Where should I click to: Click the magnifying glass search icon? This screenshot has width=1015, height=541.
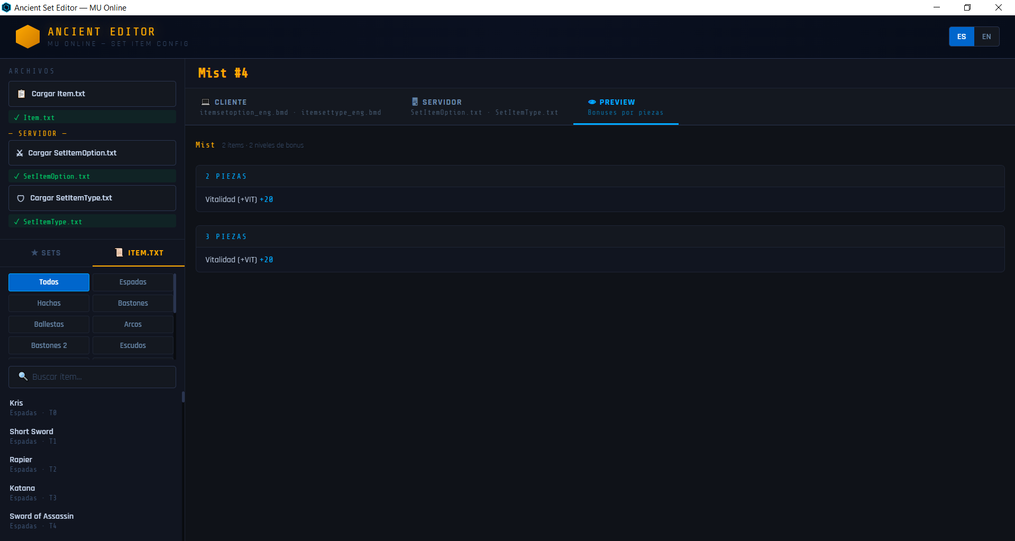(23, 376)
